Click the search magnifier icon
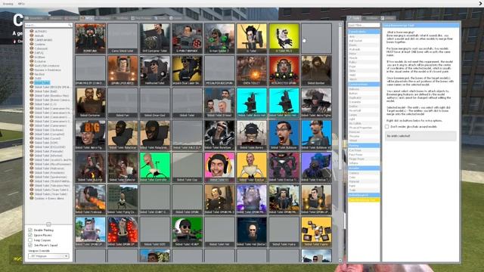Viewport: 484px width, 272px height. (70, 25)
